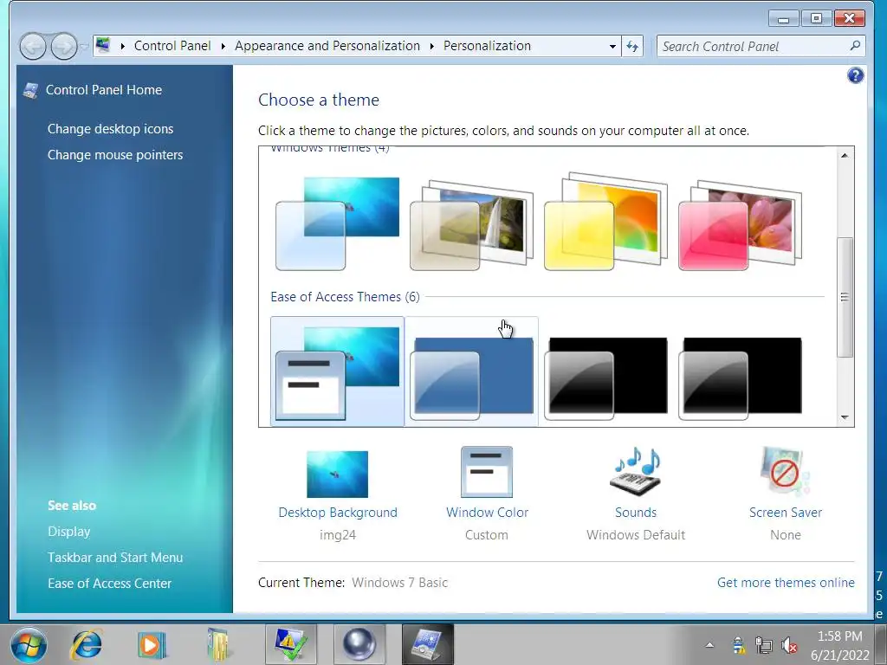The width and height of the screenshot is (887, 665).
Task: Open the Window Color icon
Action: (487, 472)
